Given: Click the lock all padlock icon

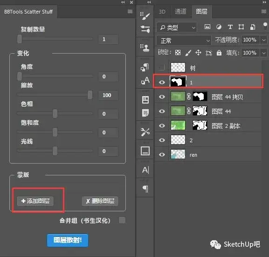Looking at the screenshot, I should point(219,53).
